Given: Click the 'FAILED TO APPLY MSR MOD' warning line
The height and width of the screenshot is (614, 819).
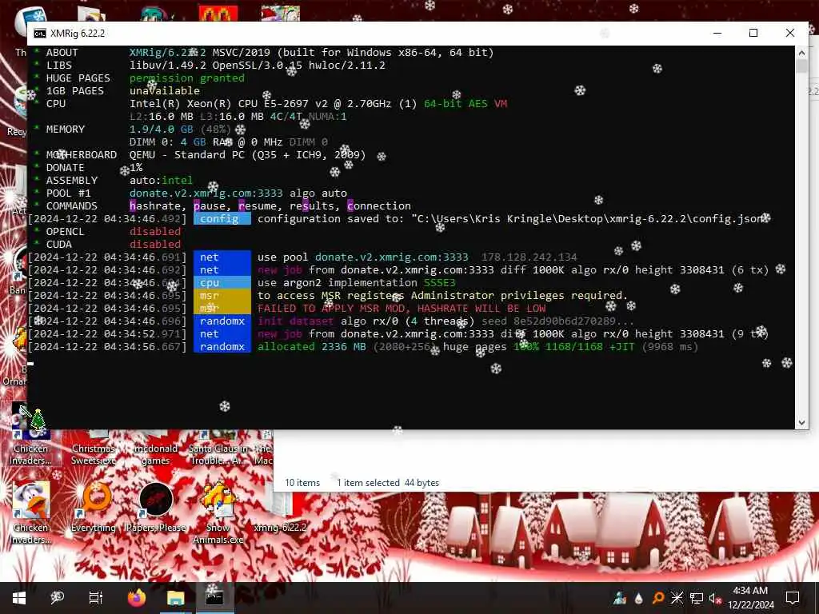Looking at the screenshot, I should coord(402,308).
